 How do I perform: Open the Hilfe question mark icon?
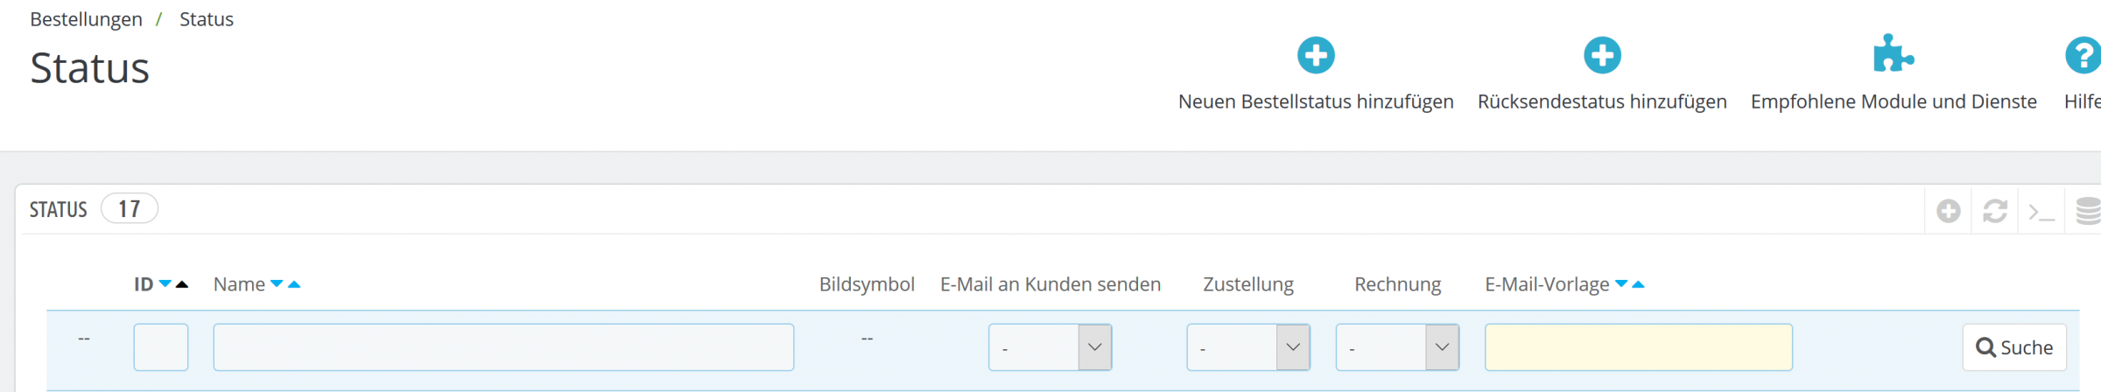(x=2083, y=56)
